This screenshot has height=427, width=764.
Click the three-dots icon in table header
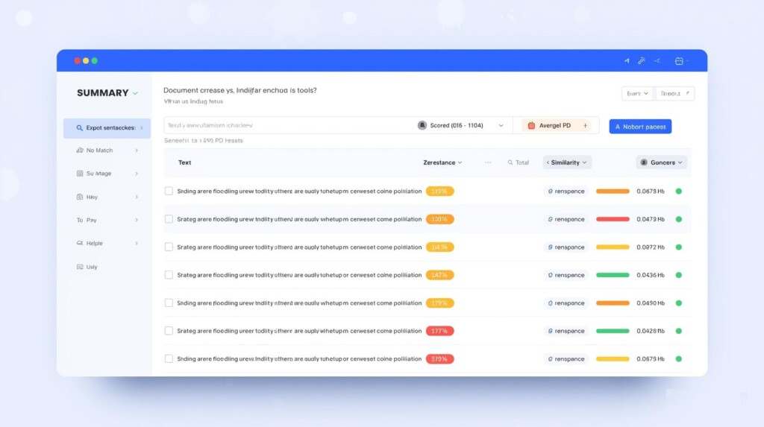click(488, 162)
